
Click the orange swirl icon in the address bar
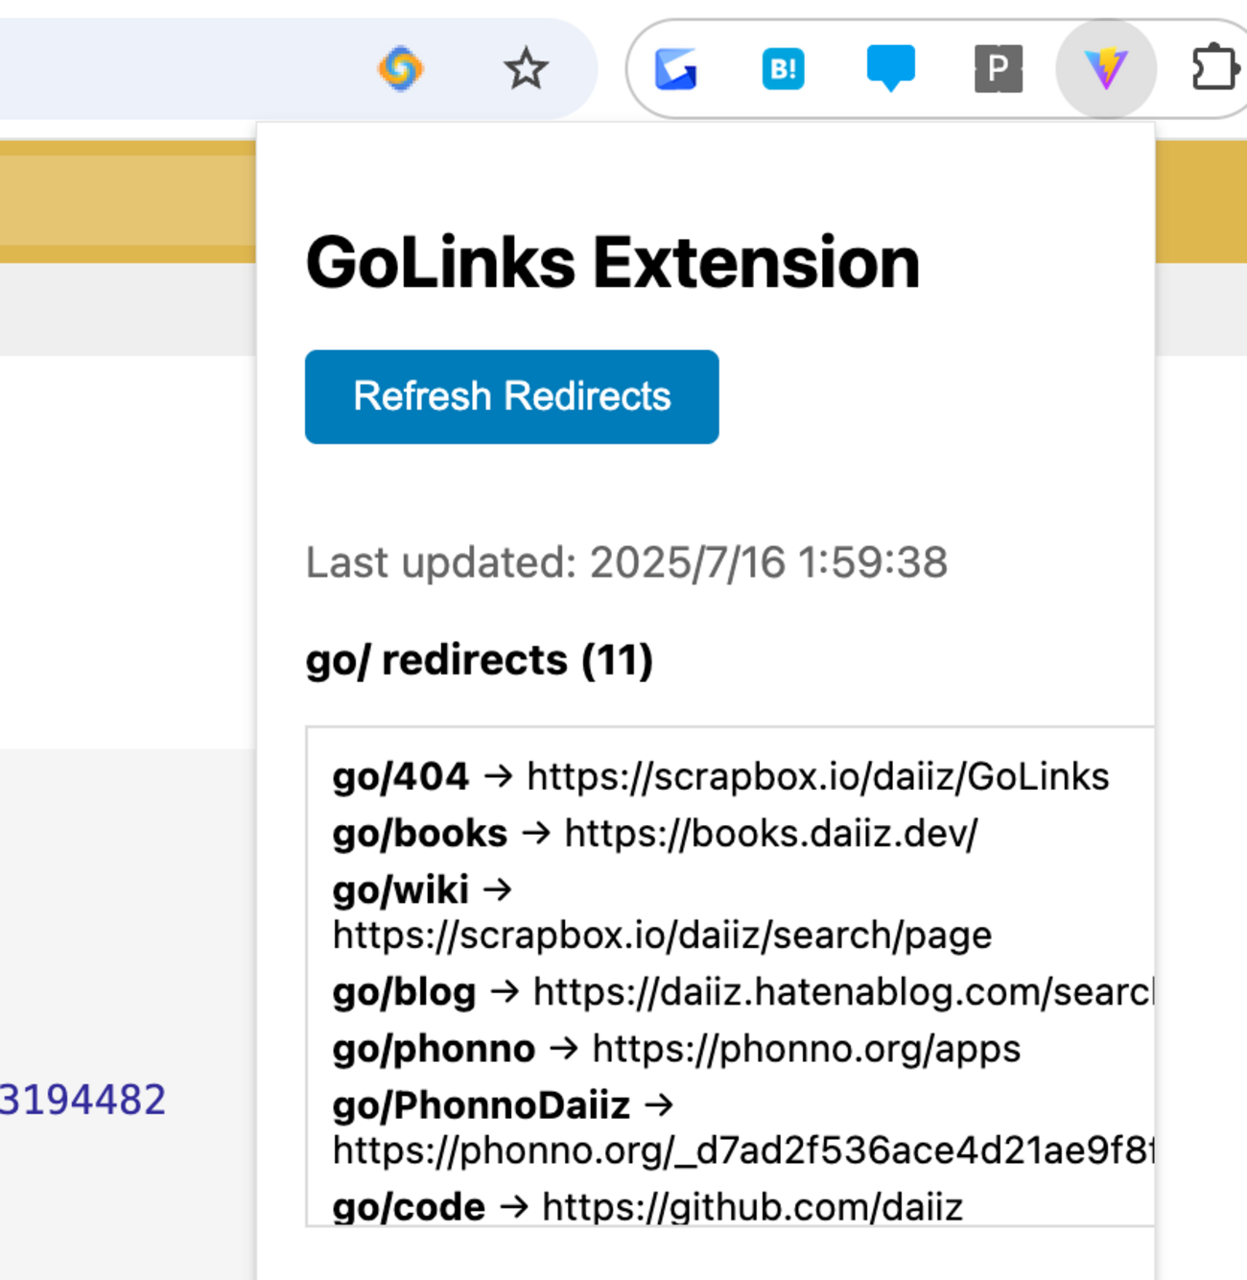pos(402,68)
